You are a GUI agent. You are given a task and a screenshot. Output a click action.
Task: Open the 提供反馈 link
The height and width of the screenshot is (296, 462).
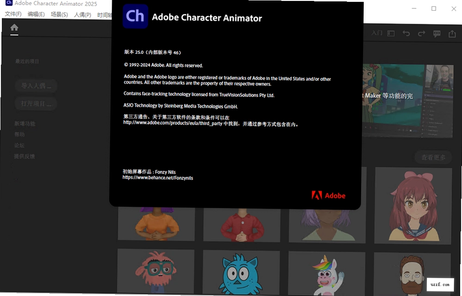25,156
